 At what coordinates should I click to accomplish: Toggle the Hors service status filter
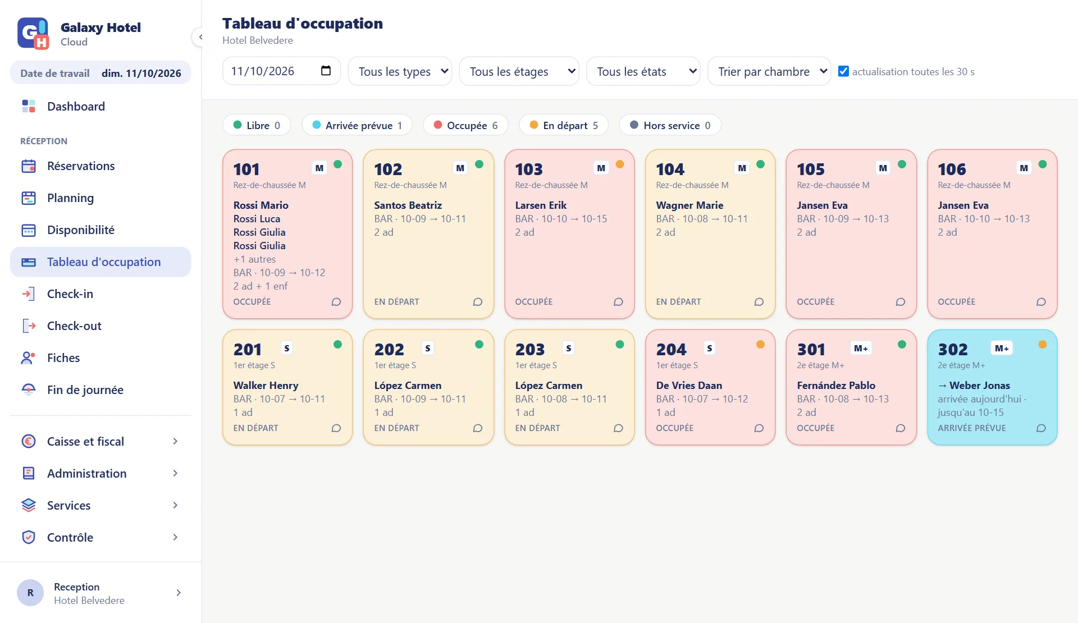[x=670, y=125]
